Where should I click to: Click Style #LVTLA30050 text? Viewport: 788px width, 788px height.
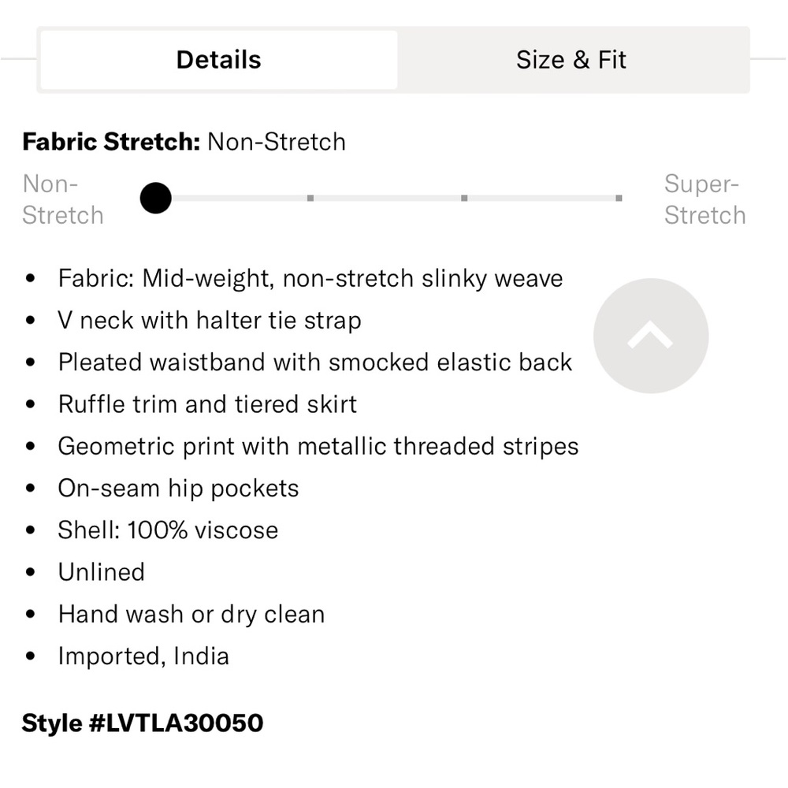[142, 723]
